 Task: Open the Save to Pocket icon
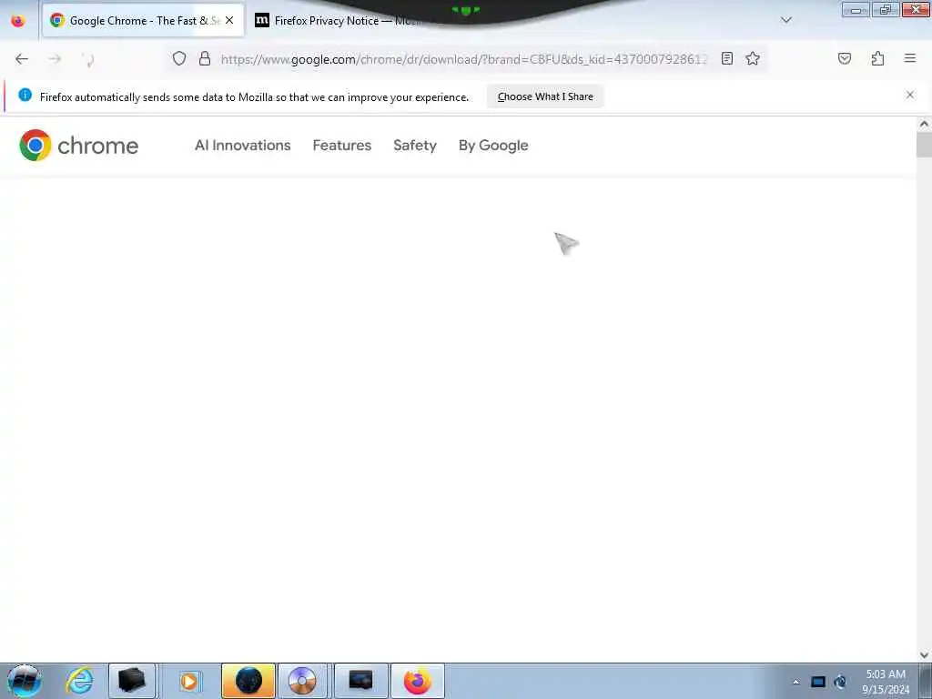844,58
